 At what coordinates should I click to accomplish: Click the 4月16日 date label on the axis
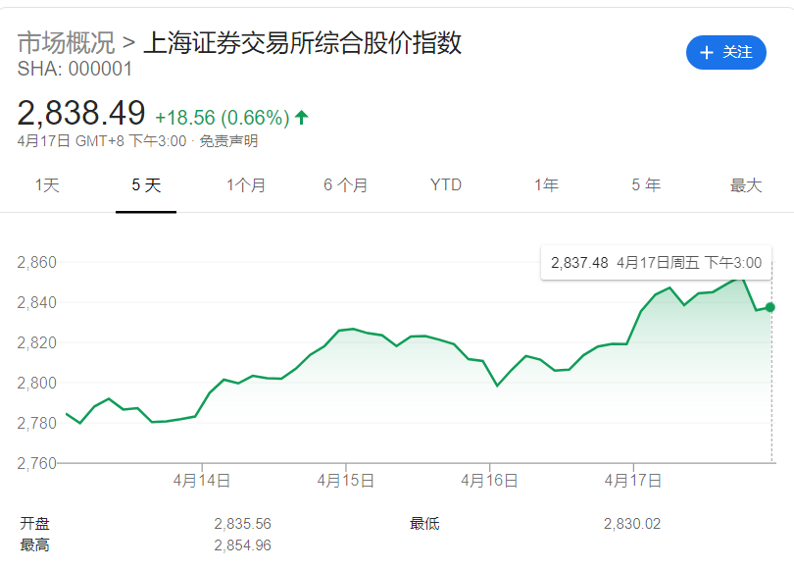490,481
